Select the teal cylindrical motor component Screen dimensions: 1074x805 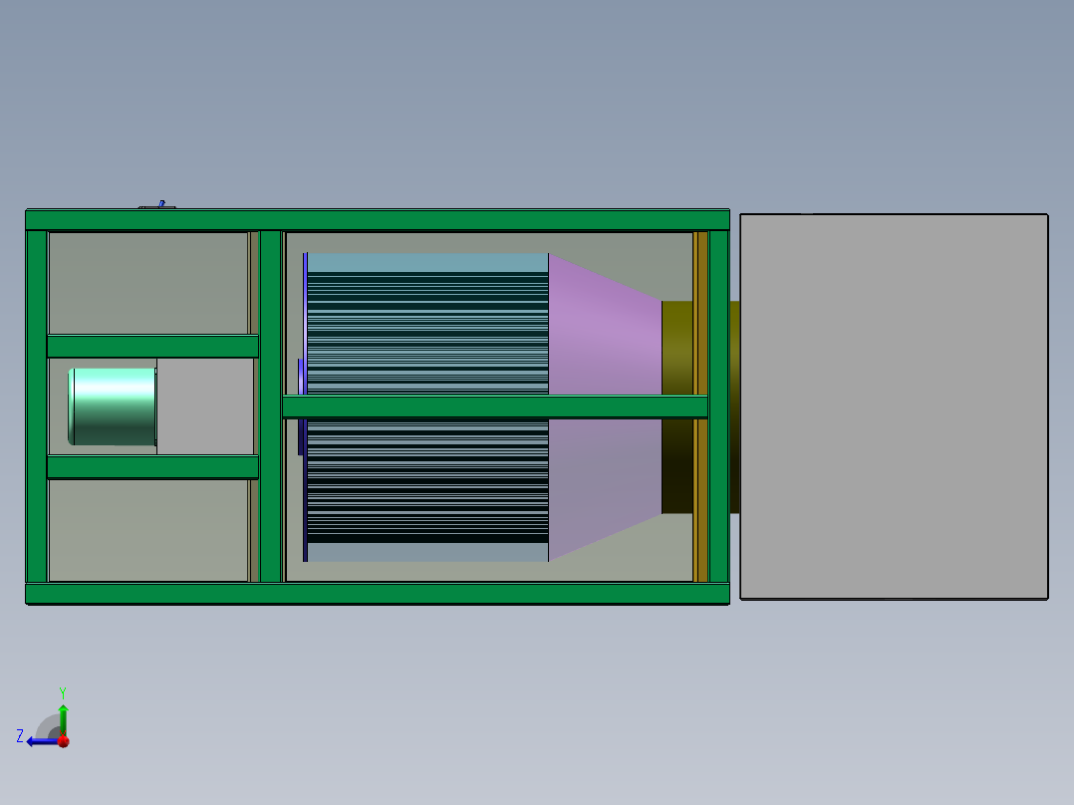[x=112, y=406]
